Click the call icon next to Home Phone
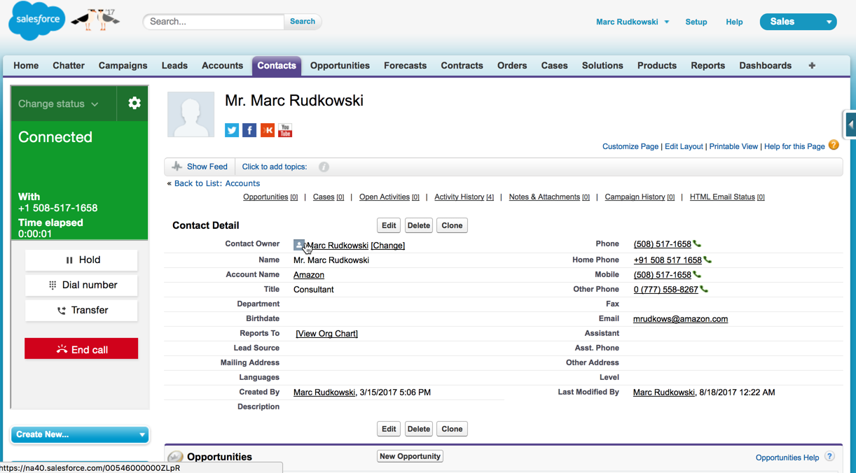Image resolution: width=856 pixels, height=473 pixels. [x=707, y=260]
